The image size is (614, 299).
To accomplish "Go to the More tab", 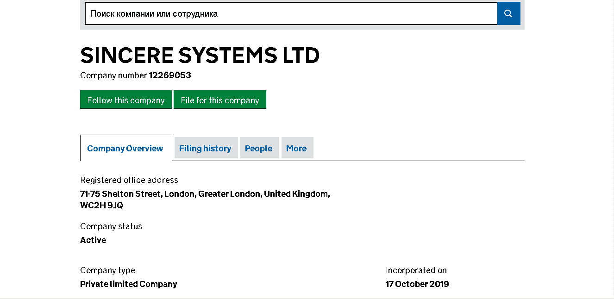I will (x=296, y=149).
